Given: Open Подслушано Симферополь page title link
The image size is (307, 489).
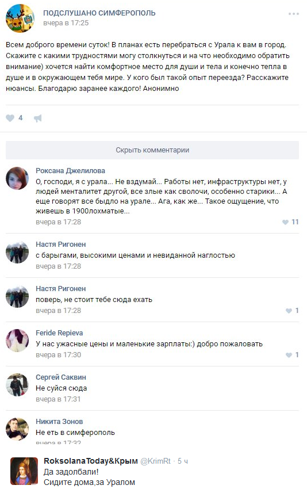Looking at the screenshot, I should tap(99, 13).
